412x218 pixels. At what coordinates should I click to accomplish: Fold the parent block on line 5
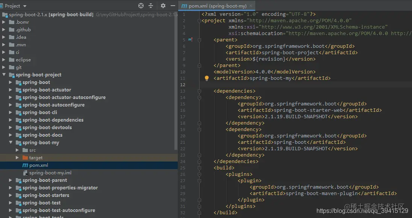[x=199, y=40]
